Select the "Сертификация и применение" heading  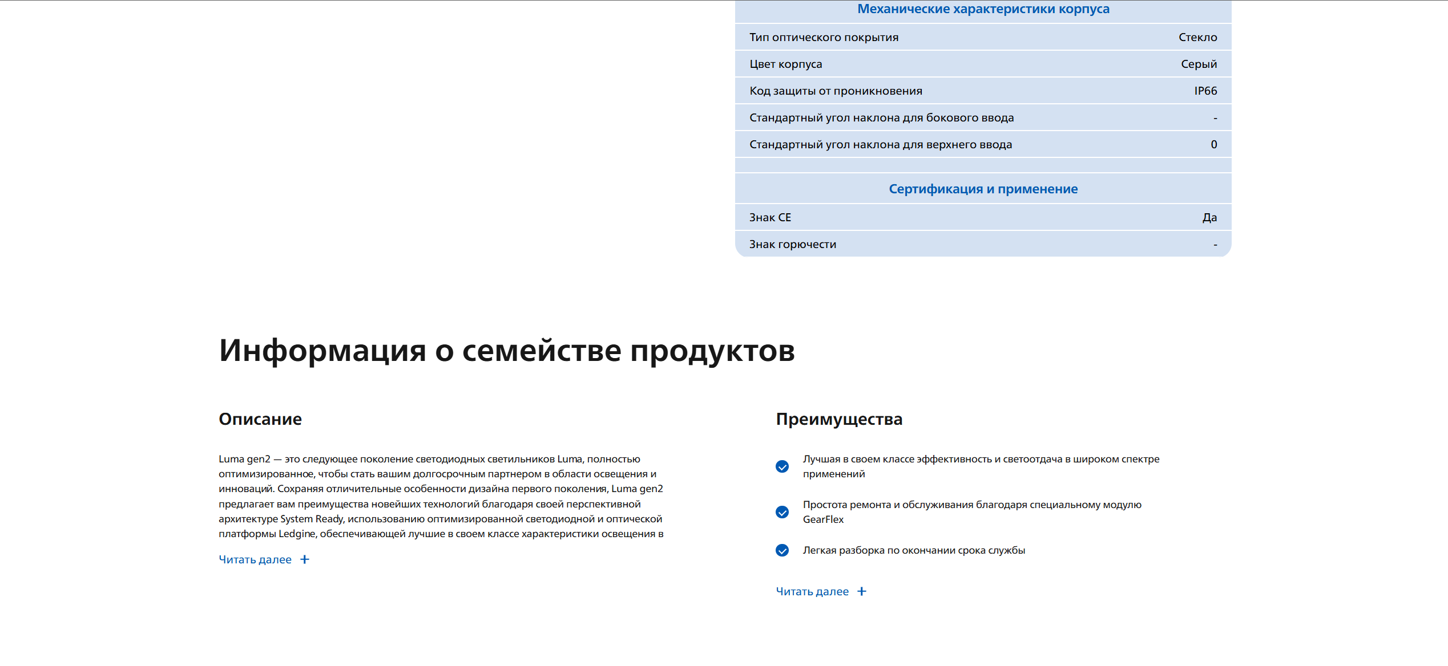click(x=983, y=189)
